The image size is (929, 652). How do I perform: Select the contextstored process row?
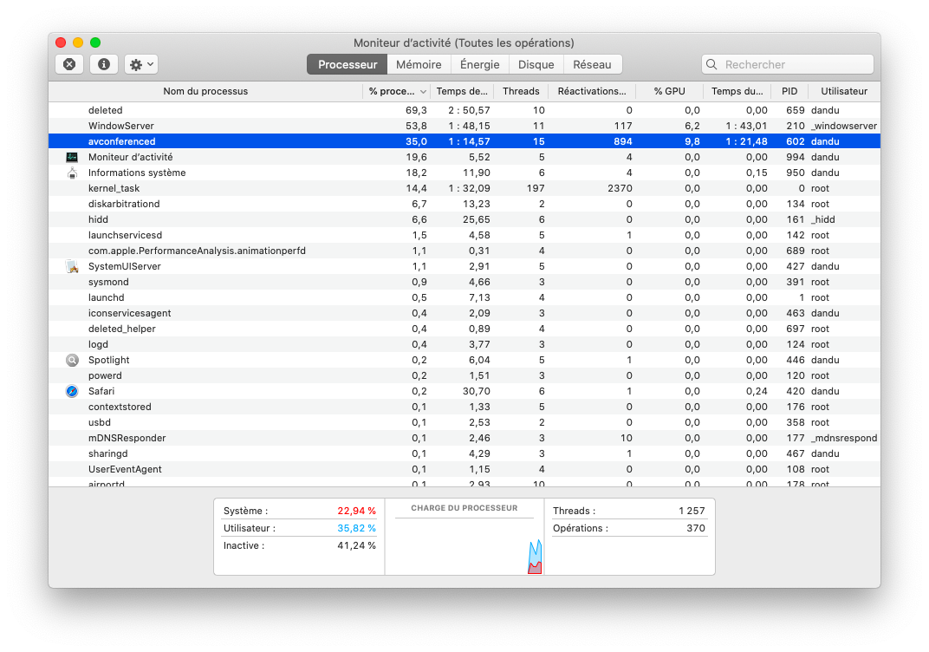tap(464, 407)
